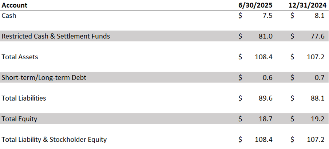Select debt value 0.7
Image resolution: width=329 pixels, height=149 pixels.
click(320, 77)
